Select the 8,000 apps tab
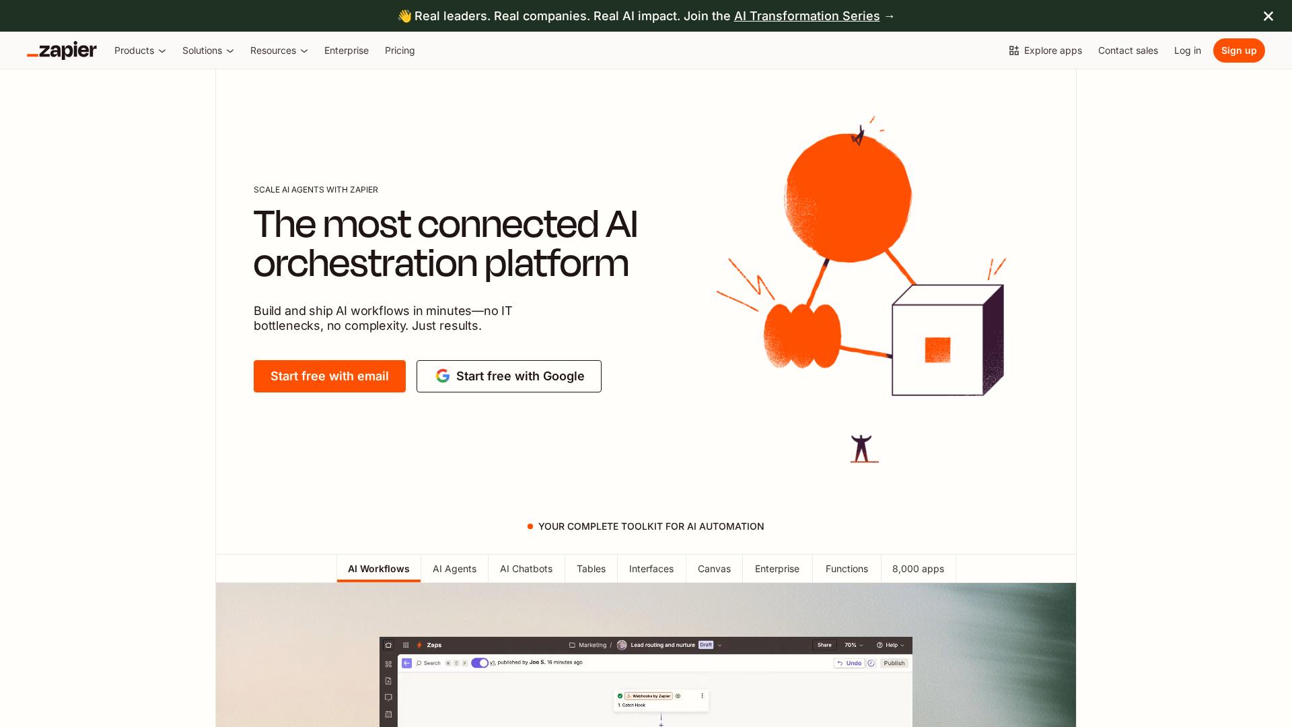Image resolution: width=1292 pixels, height=727 pixels. (918, 569)
